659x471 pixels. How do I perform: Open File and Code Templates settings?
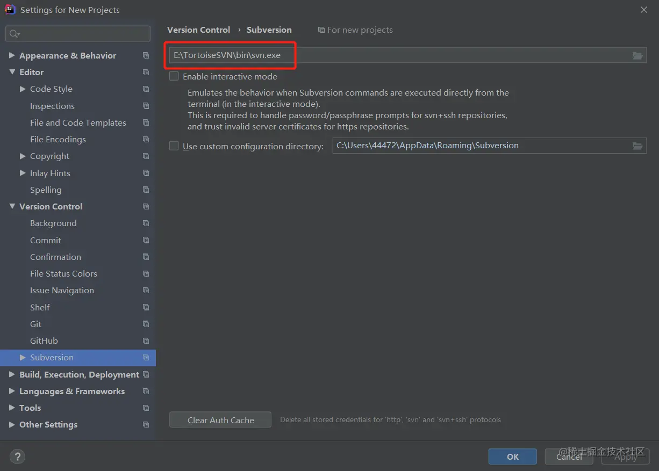[78, 122]
